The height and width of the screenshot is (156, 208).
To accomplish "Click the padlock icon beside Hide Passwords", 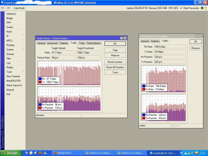I will (205, 8).
